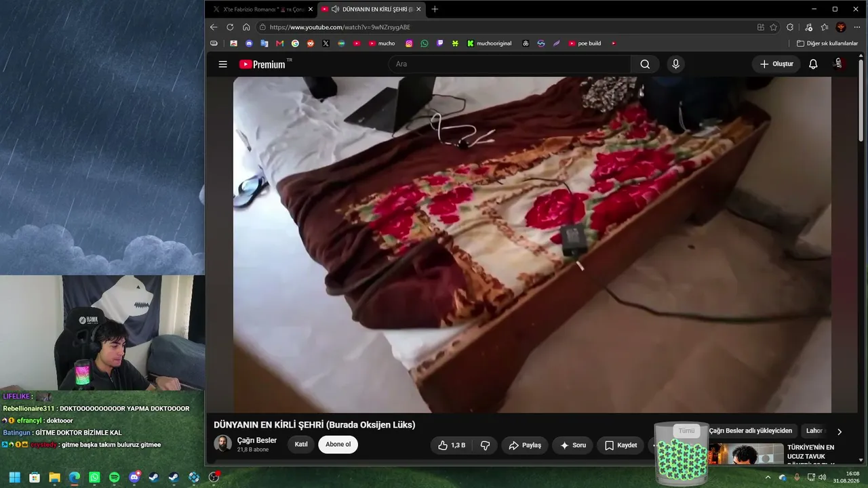The height and width of the screenshot is (488, 868).
Task: Open the WhatsApp bookmark in bookmarks bar
Action: tap(425, 43)
